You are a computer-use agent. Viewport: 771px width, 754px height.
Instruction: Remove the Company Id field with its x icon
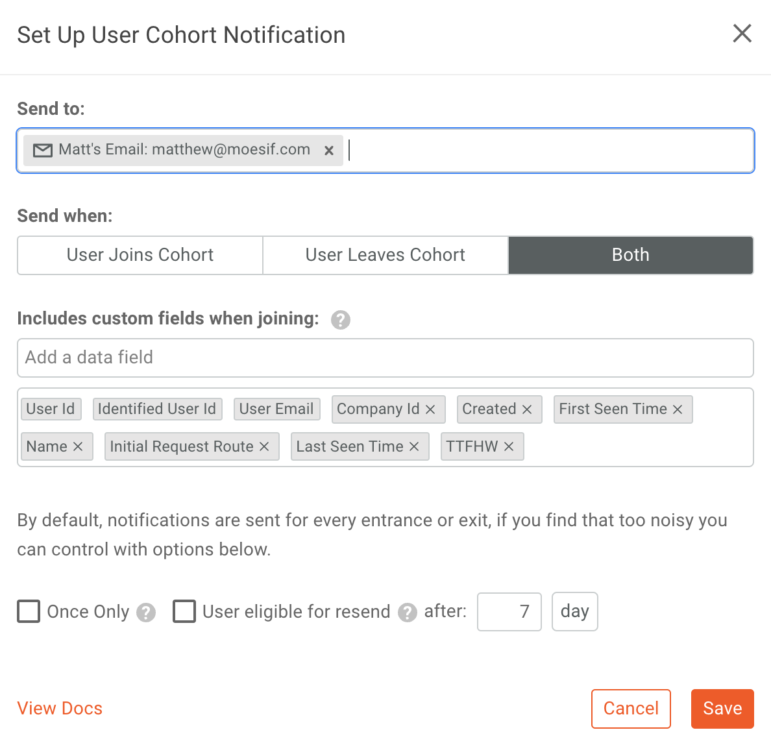click(x=430, y=409)
